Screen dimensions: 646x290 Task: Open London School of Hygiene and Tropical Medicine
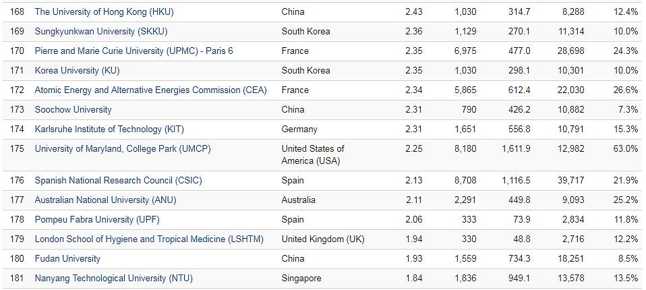click(149, 239)
